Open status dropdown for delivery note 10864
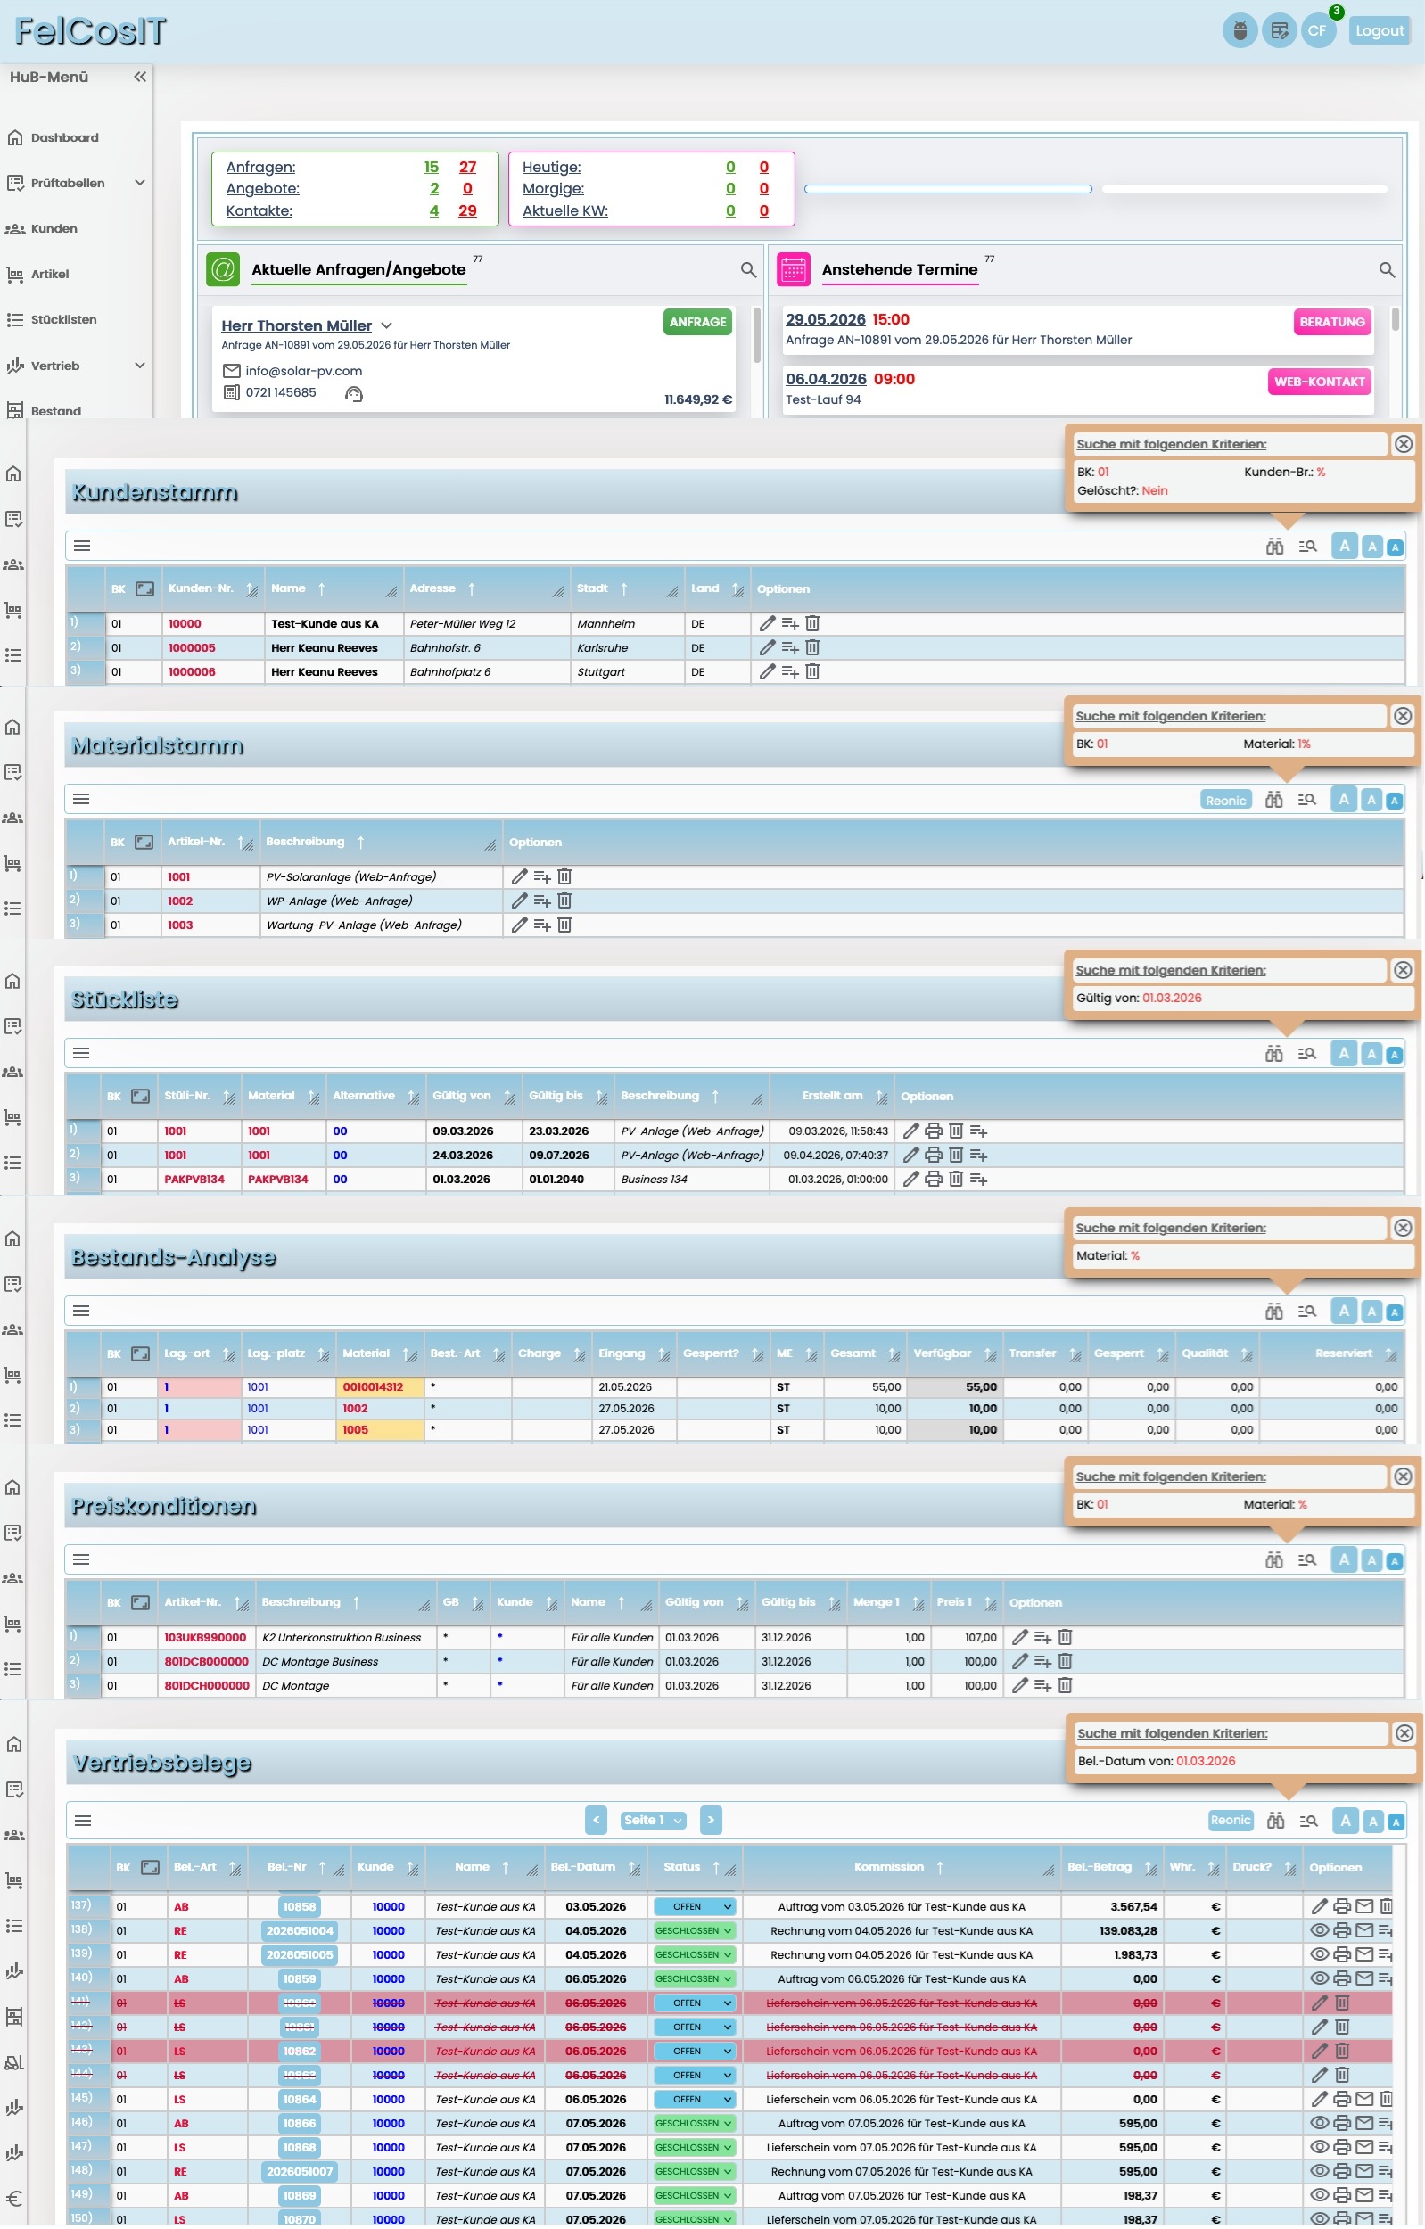The image size is (1425, 2229). tap(695, 2100)
